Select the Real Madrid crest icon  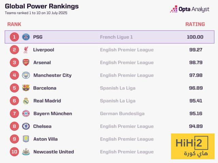click(26, 101)
